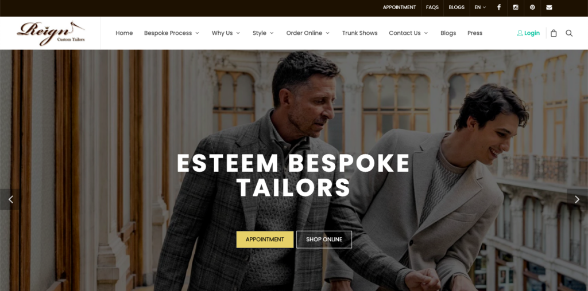The height and width of the screenshot is (291, 588).
Task: Open the Contact Us dropdown
Action: tap(408, 33)
